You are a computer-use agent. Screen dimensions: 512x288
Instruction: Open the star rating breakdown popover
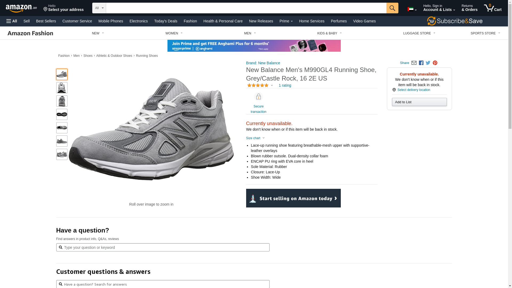(260, 85)
